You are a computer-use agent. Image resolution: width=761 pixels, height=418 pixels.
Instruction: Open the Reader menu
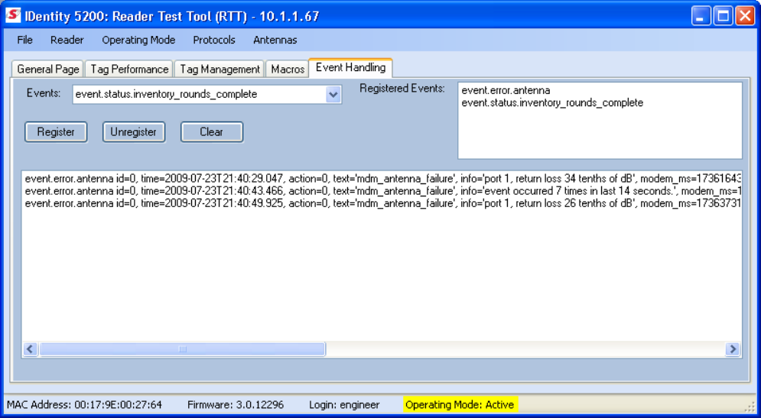click(x=67, y=41)
